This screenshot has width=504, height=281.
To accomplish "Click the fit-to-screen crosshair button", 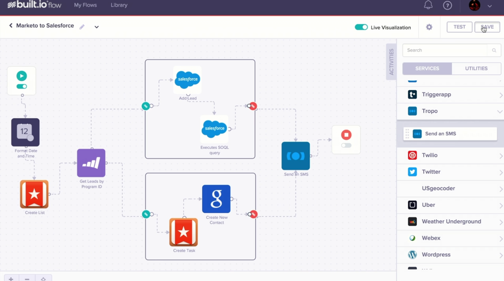I will (43, 279).
